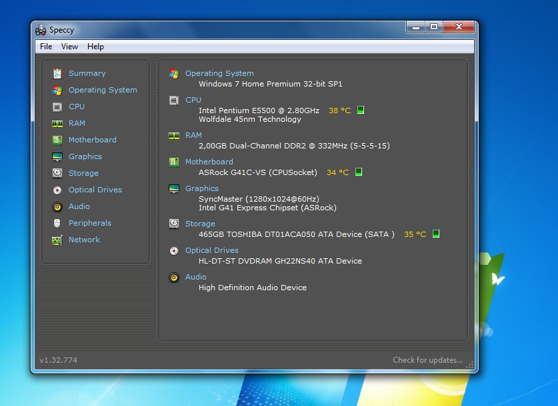Open the Help menu
558x406 pixels.
pyautogui.click(x=95, y=47)
